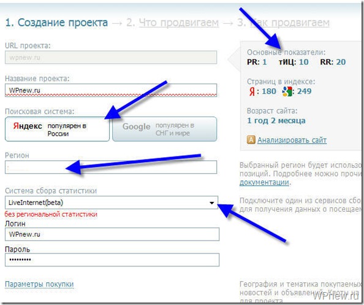Click the Анализировать сайт link
Image resolution: width=364 pixels, height=305 pixels.
[x=292, y=140]
